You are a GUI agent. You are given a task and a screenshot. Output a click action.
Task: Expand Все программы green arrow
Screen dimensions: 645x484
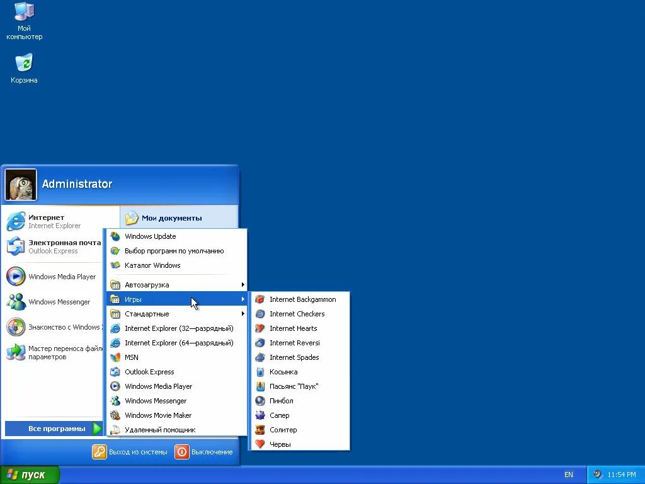(x=97, y=429)
